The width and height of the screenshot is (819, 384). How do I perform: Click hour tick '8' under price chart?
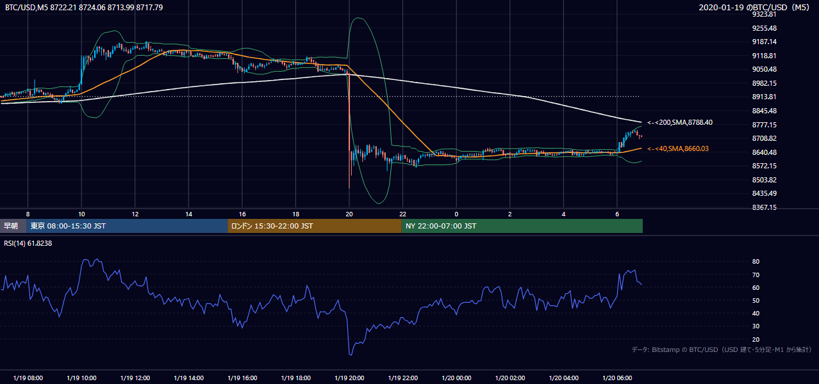28,214
